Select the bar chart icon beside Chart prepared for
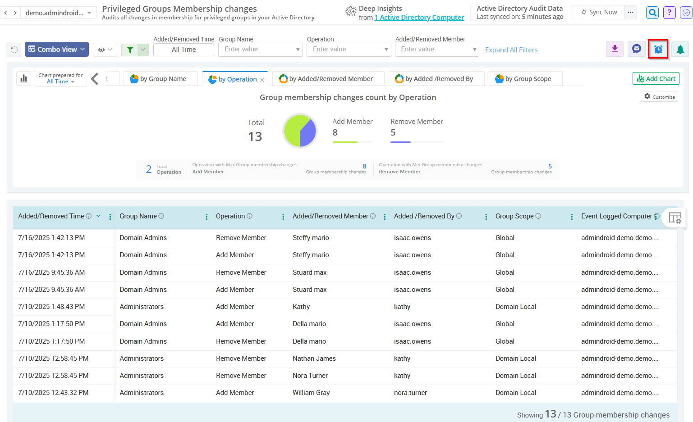693x422 pixels. (x=23, y=78)
